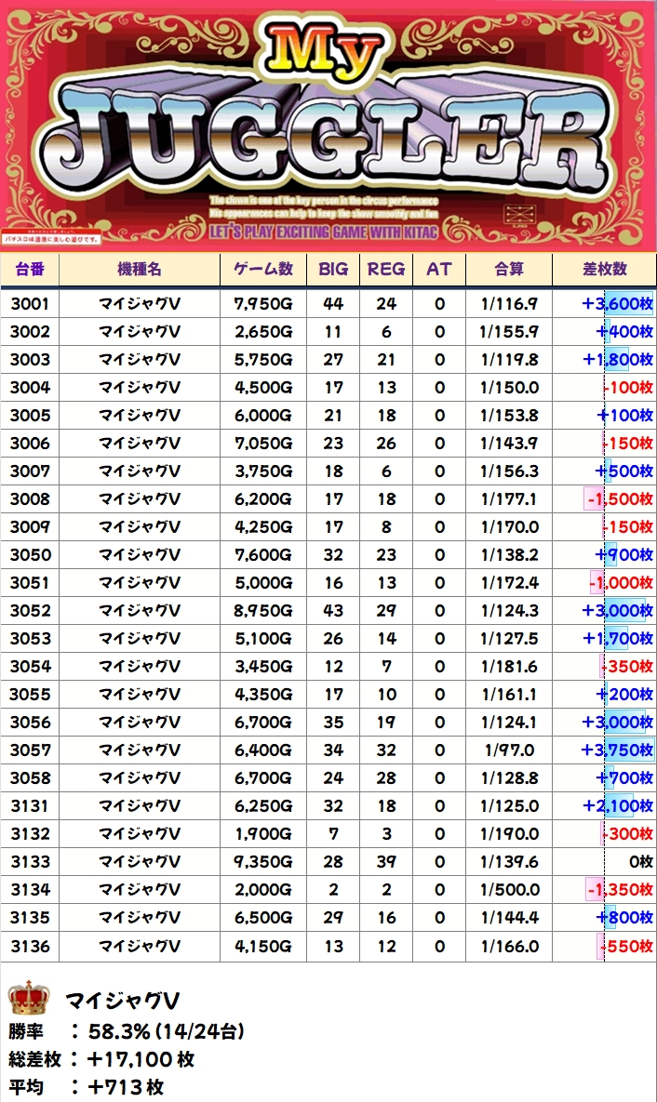Select machine number 3052
Screen dimensions: 657x1102
[x=31, y=611]
